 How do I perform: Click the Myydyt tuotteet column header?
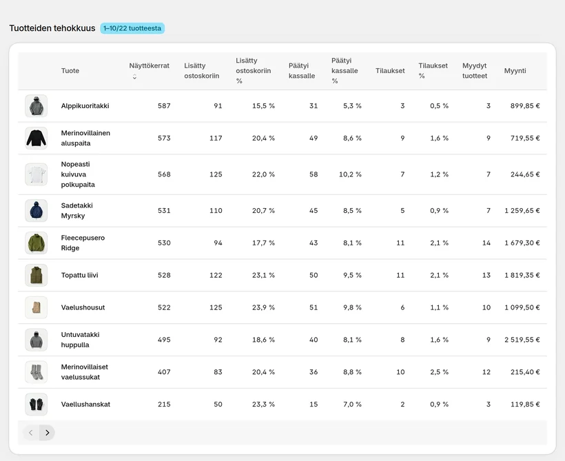[475, 71]
